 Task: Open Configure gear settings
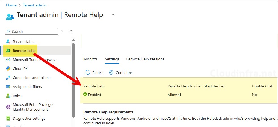click(x=111, y=73)
